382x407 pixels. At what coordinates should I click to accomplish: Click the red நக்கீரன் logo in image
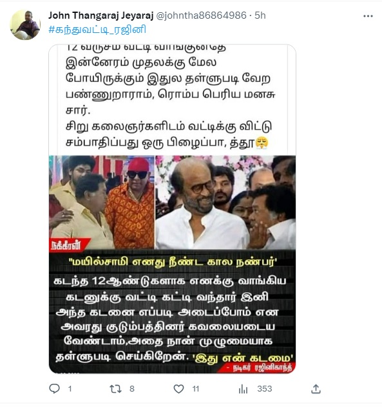tap(69, 244)
